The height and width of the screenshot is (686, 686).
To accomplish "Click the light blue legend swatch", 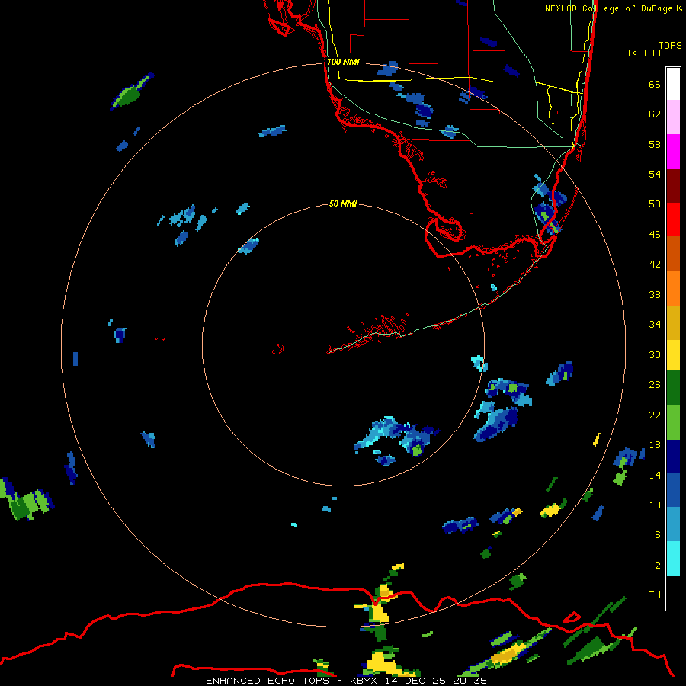I will (673, 524).
